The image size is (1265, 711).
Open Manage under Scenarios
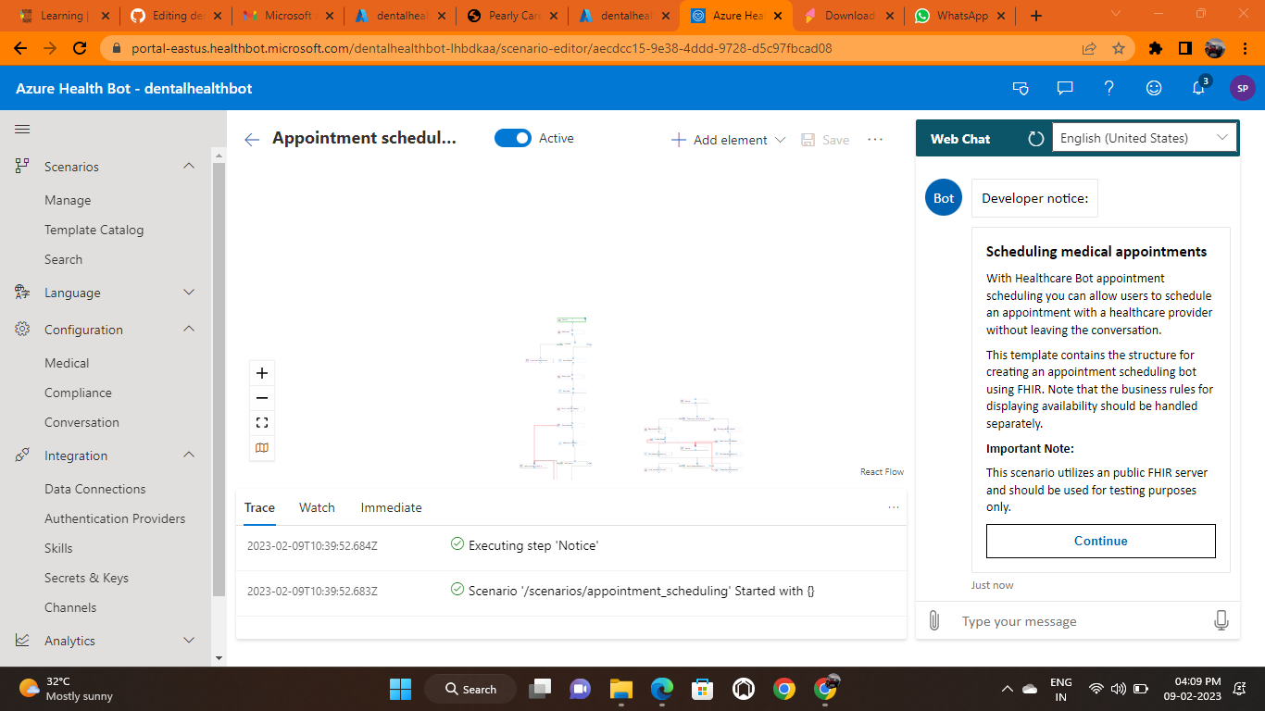[x=68, y=200]
